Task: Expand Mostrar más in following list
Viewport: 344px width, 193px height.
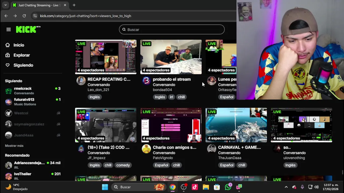Action: [x=14, y=146]
